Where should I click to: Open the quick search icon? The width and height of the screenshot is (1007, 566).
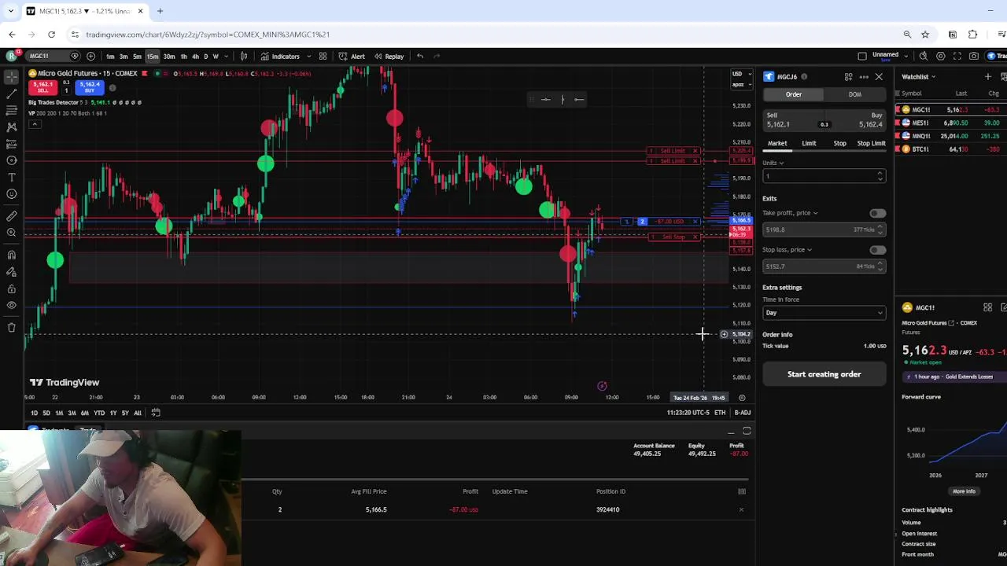click(924, 56)
